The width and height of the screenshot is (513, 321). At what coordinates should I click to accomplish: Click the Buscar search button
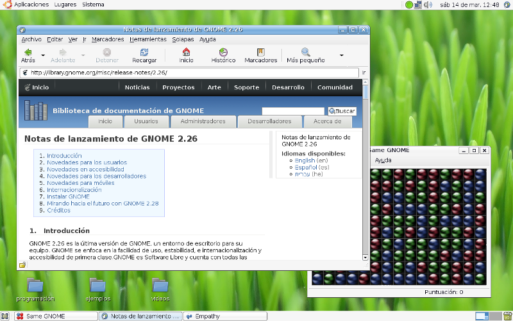click(x=342, y=111)
